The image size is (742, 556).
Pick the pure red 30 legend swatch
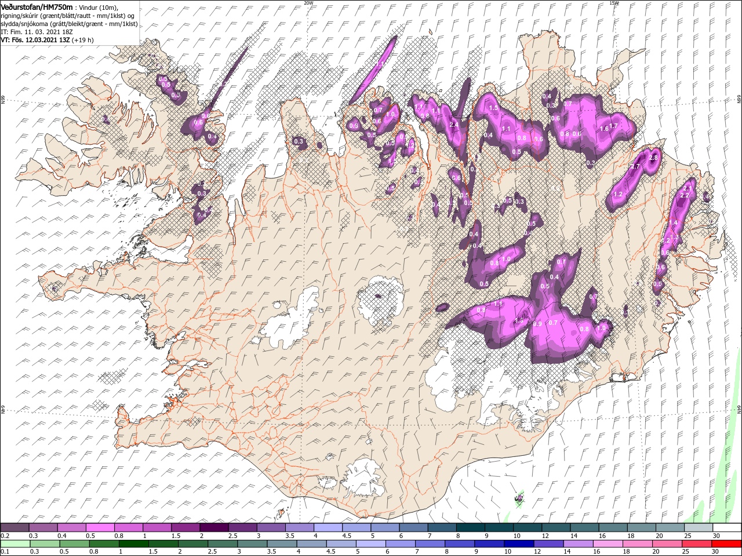coord(726,543)
